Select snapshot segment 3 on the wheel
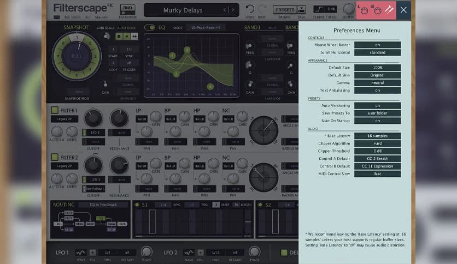Image resolution: width=457 pixels, height=264 pixels. pos(95,56)
